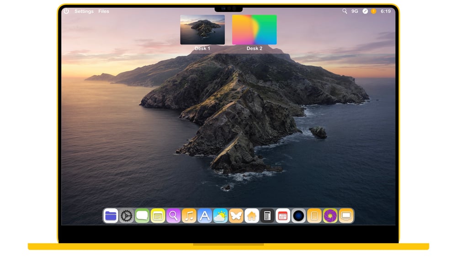
Task: Open the yellow Notes app in dock
Action: coord(158,216)
